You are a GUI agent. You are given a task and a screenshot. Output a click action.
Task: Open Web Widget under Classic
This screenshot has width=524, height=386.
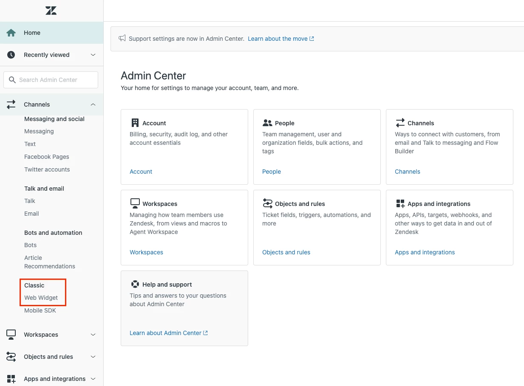pyautogui.click(x=41, y=298)
